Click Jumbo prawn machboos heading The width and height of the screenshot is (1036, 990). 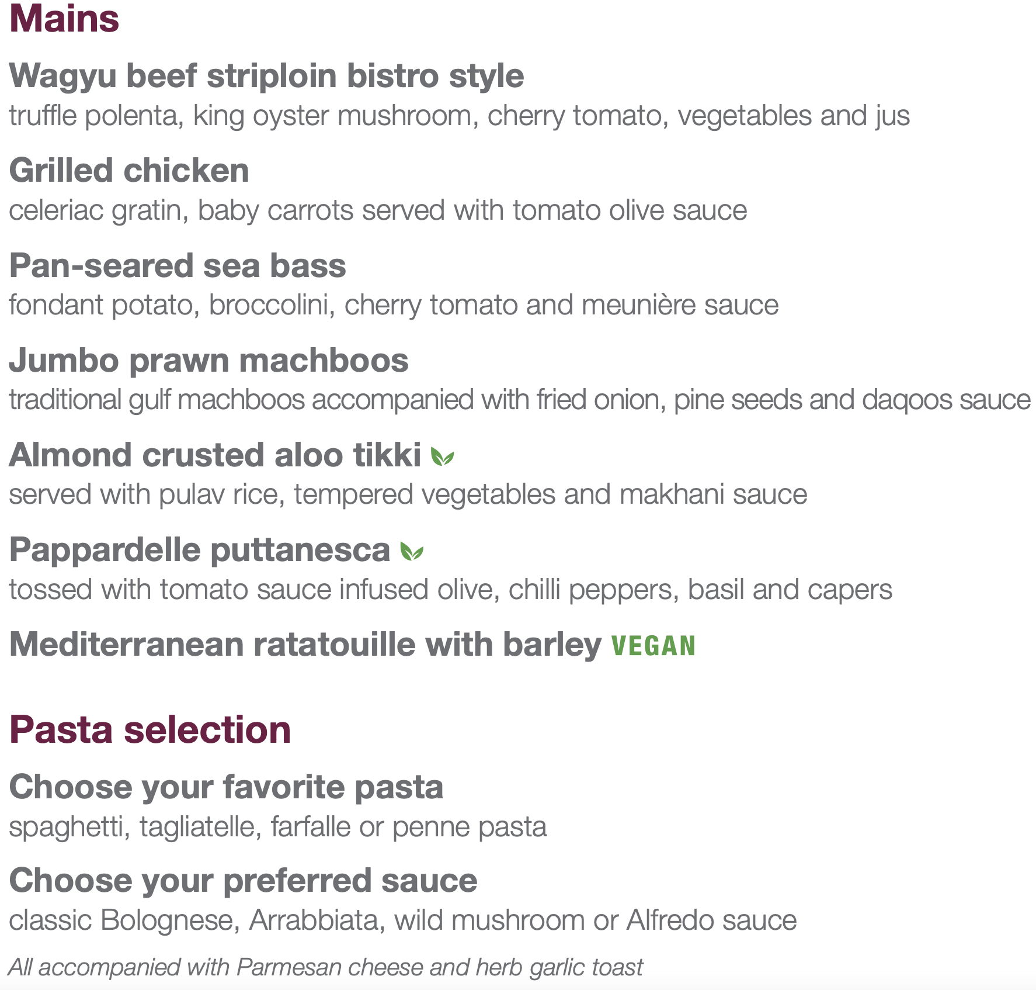pos(208,360)
